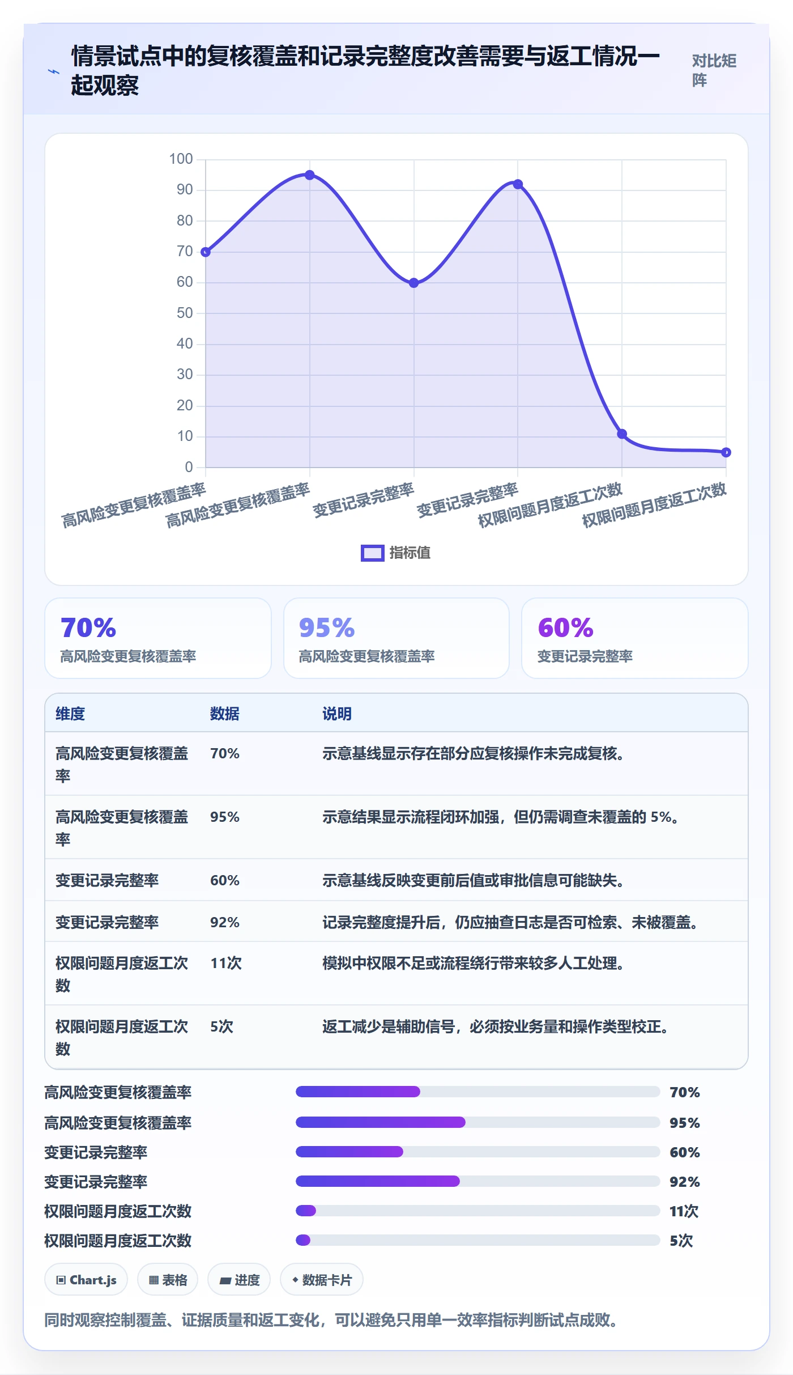
Task: Click the footer sentence about 单一效率指标
Action: pyautogui.click(x=331, y=1321)
